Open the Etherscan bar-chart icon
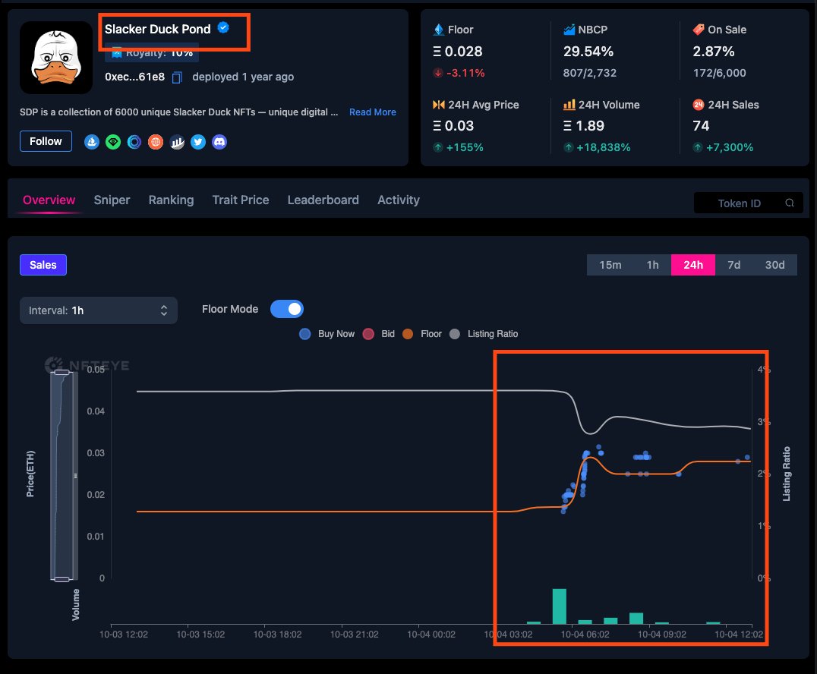The height and width of the screenshot is (674, 817). (x=177, y=142)
